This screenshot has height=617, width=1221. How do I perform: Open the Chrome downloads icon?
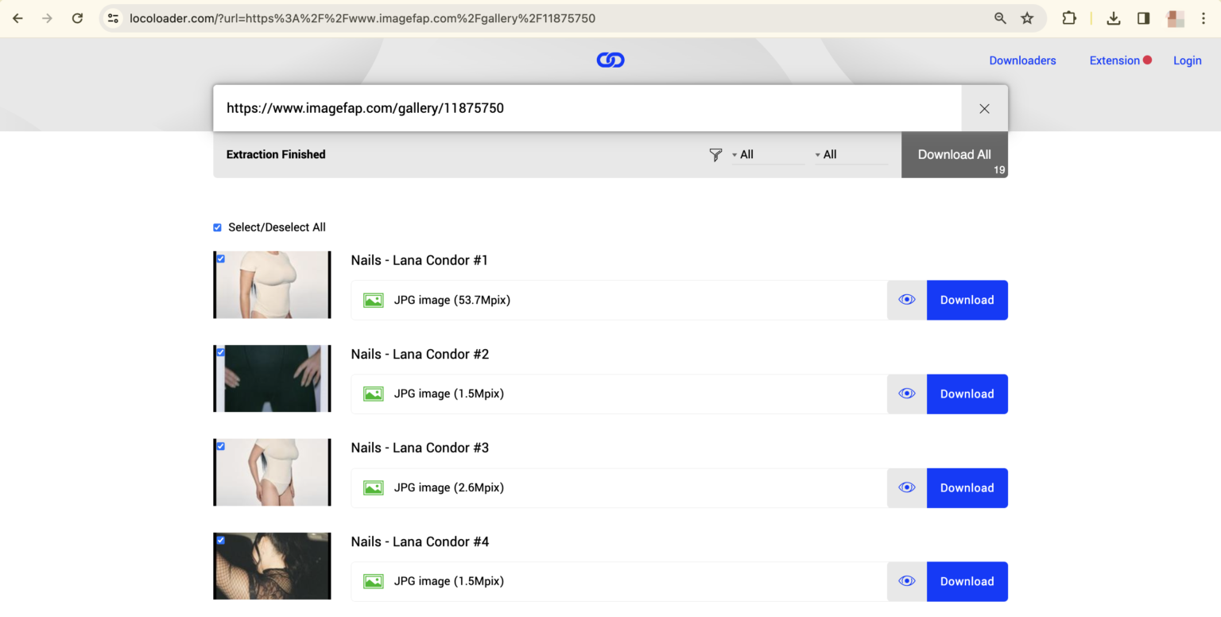(1113, 18)
